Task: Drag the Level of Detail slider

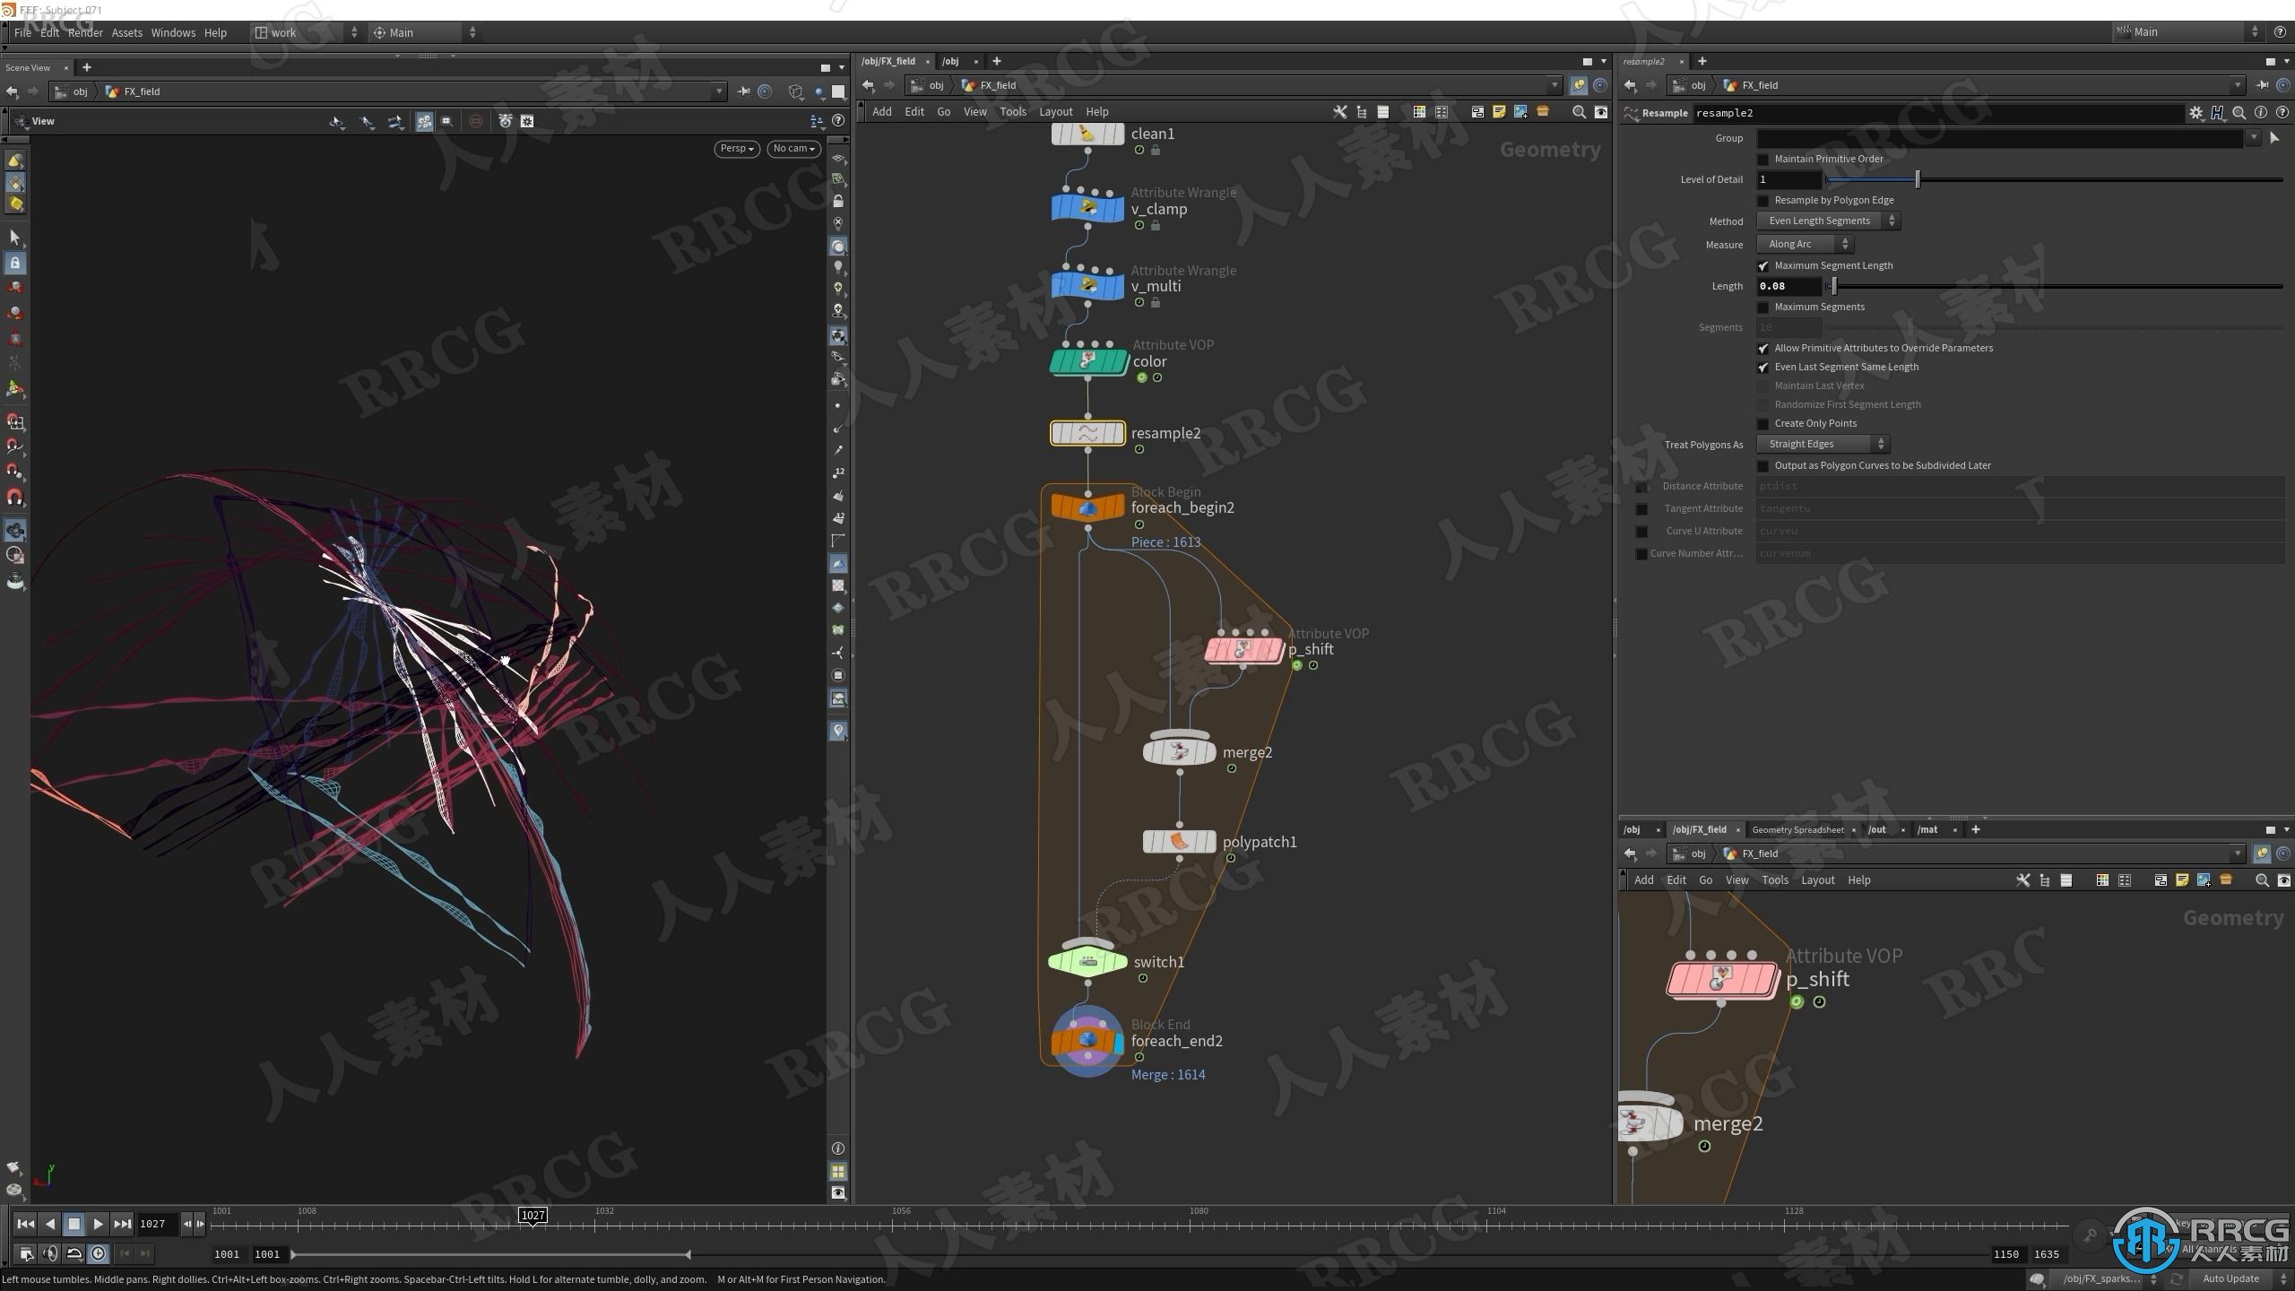Action: 1917,178
